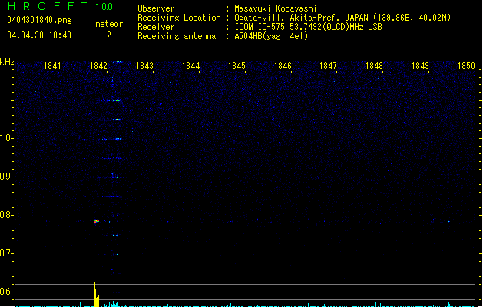Click the 0.9 kHz frequency label
The image size is (483, 307).
6,177
